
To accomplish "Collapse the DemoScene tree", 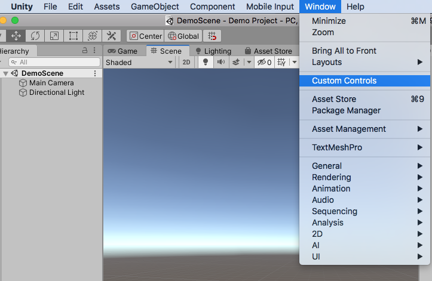I will tap(5, 73).
